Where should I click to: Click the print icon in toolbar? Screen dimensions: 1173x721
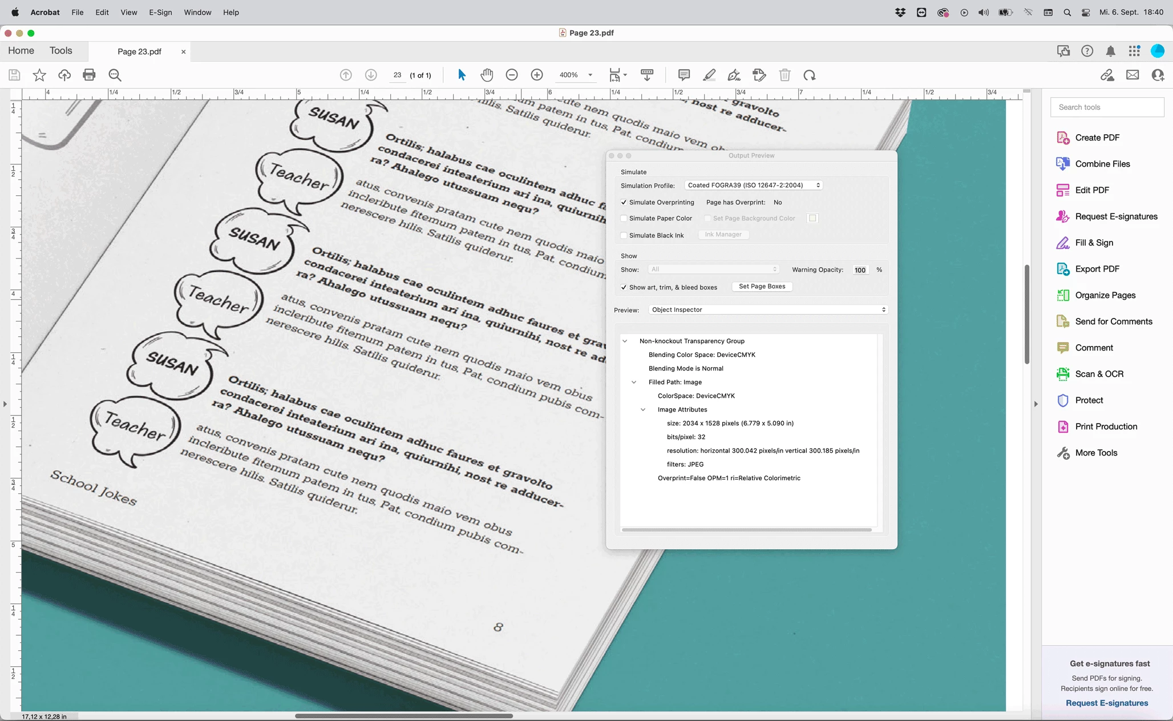pyautogui.click(x=89, y=75)
